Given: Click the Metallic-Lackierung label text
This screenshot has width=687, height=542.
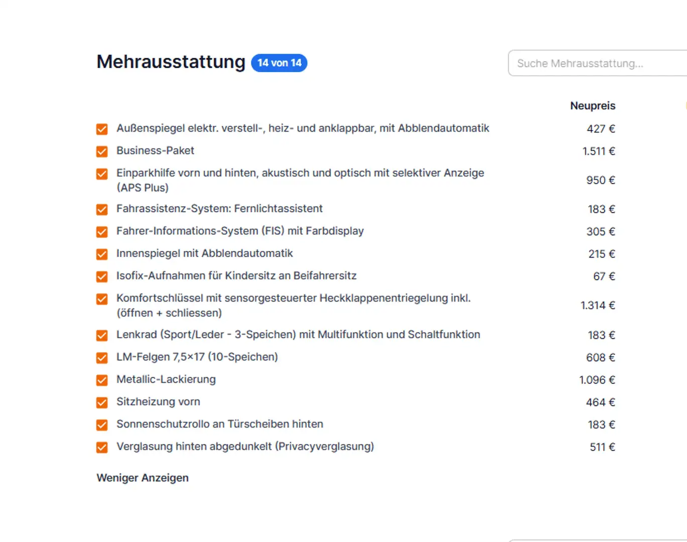Looking at the screenshot, I should pos(166,379).
